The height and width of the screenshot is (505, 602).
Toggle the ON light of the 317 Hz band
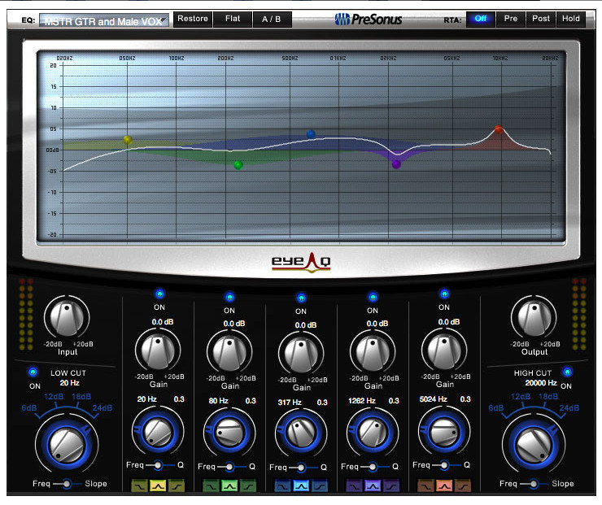coord(301,298)
